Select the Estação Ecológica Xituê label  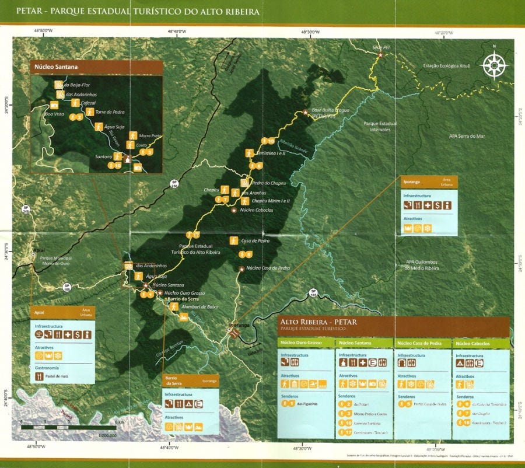point(446,66)
